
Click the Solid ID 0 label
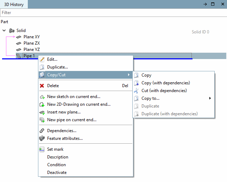pos(200,32)
